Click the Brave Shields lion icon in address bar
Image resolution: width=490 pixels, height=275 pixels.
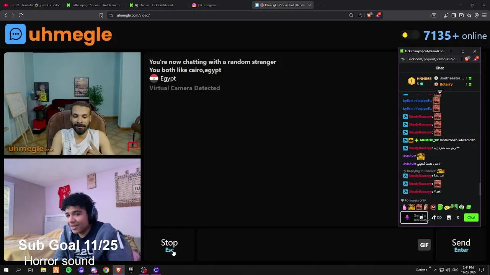pos(369,15)
